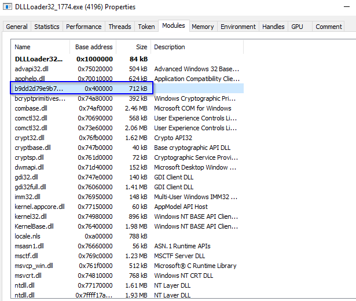Open the Threads tab
356x301 pixels.
[120, 27]
